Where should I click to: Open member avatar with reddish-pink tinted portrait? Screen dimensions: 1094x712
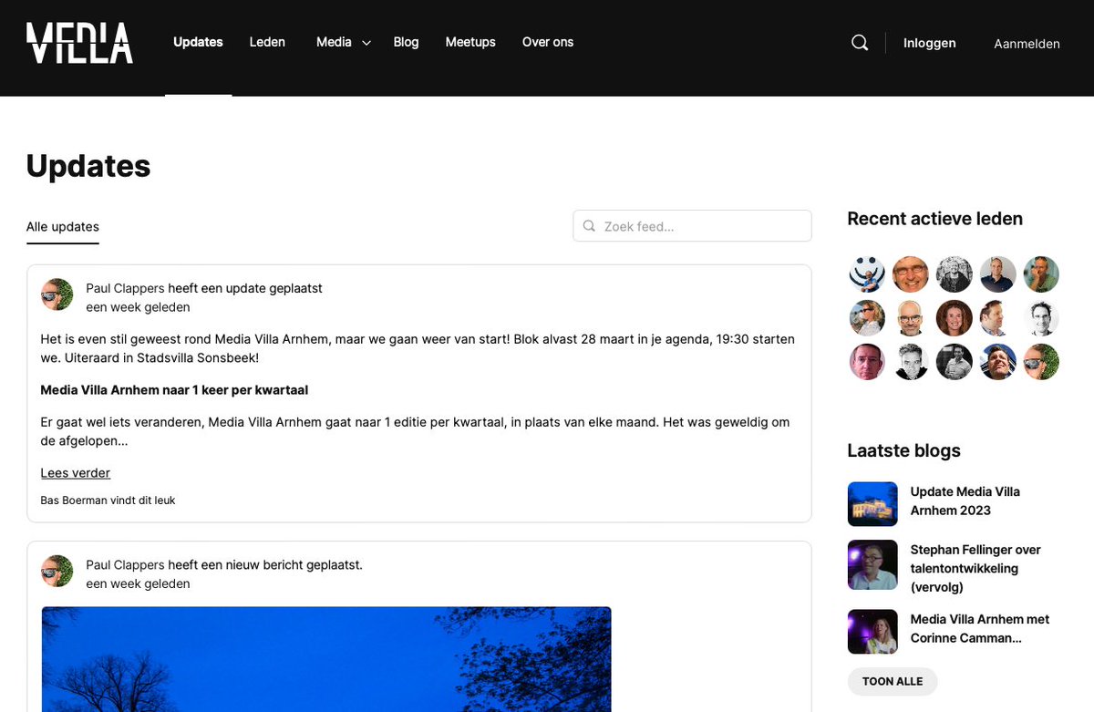click(x=867, y=362)
